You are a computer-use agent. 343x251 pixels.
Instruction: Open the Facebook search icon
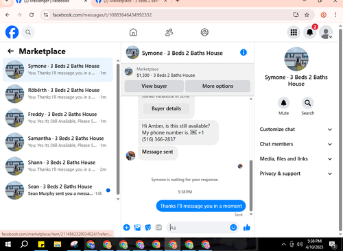(x=28, y=32)
